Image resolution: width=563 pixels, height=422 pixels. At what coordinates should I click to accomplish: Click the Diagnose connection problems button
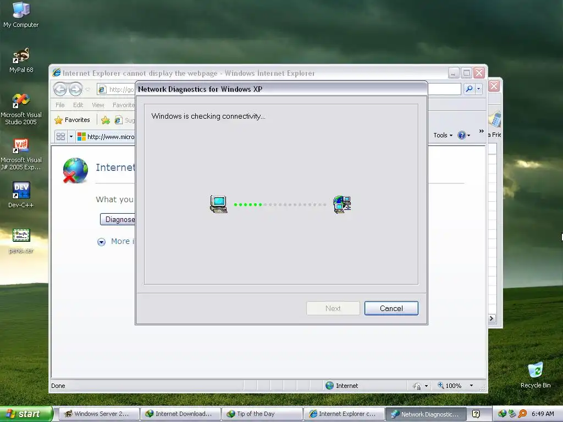118,219
